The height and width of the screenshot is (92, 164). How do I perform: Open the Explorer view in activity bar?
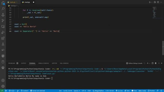click(x=3, y=3)
